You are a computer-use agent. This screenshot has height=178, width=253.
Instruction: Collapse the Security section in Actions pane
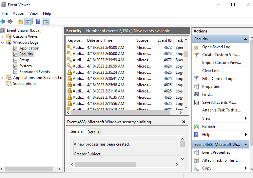[245, 39]
